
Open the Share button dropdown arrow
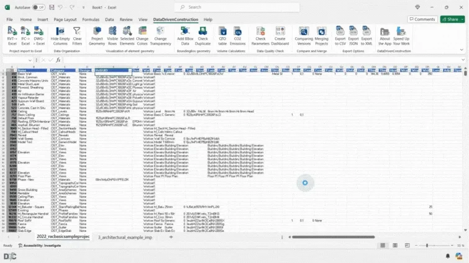tap(462, 19)
